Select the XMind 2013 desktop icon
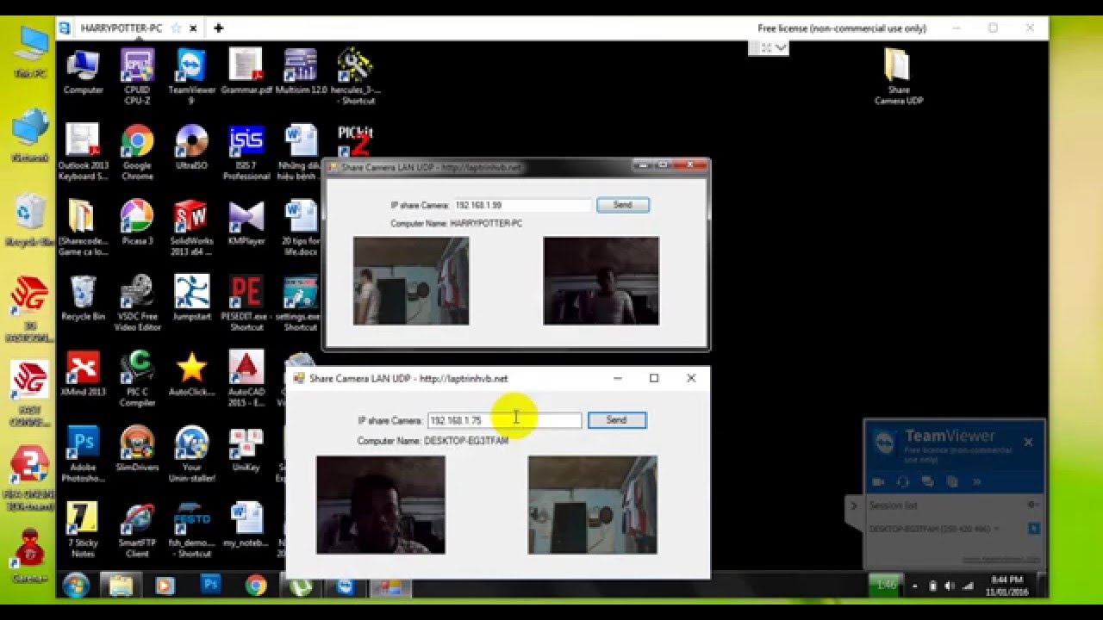The height and width of the screenshot is (620, 1103). click(83, 373)
